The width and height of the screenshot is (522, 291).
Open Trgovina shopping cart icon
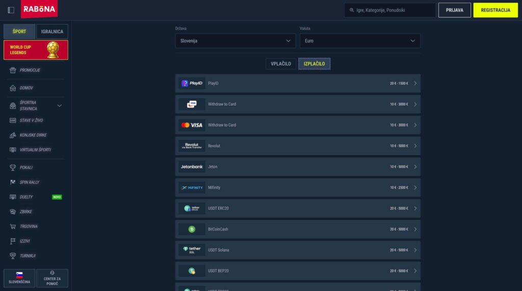click(x=13, y=226)
